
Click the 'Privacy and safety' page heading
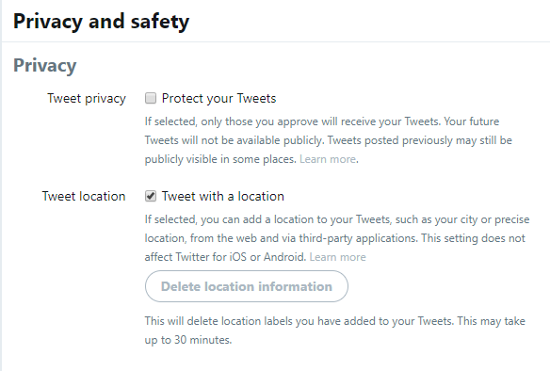tap(102, 22)
